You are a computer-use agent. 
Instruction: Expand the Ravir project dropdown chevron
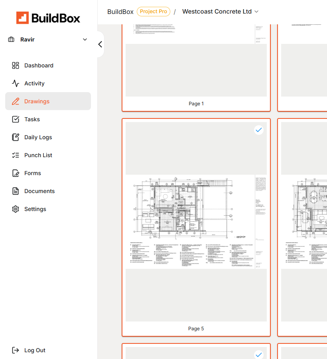click(85, 39)
